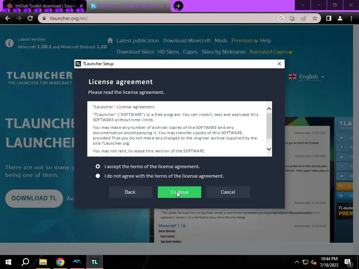This screenshot has height=269, width=359.
Task: Open the Premium menu link
Action: click(244, 41)
